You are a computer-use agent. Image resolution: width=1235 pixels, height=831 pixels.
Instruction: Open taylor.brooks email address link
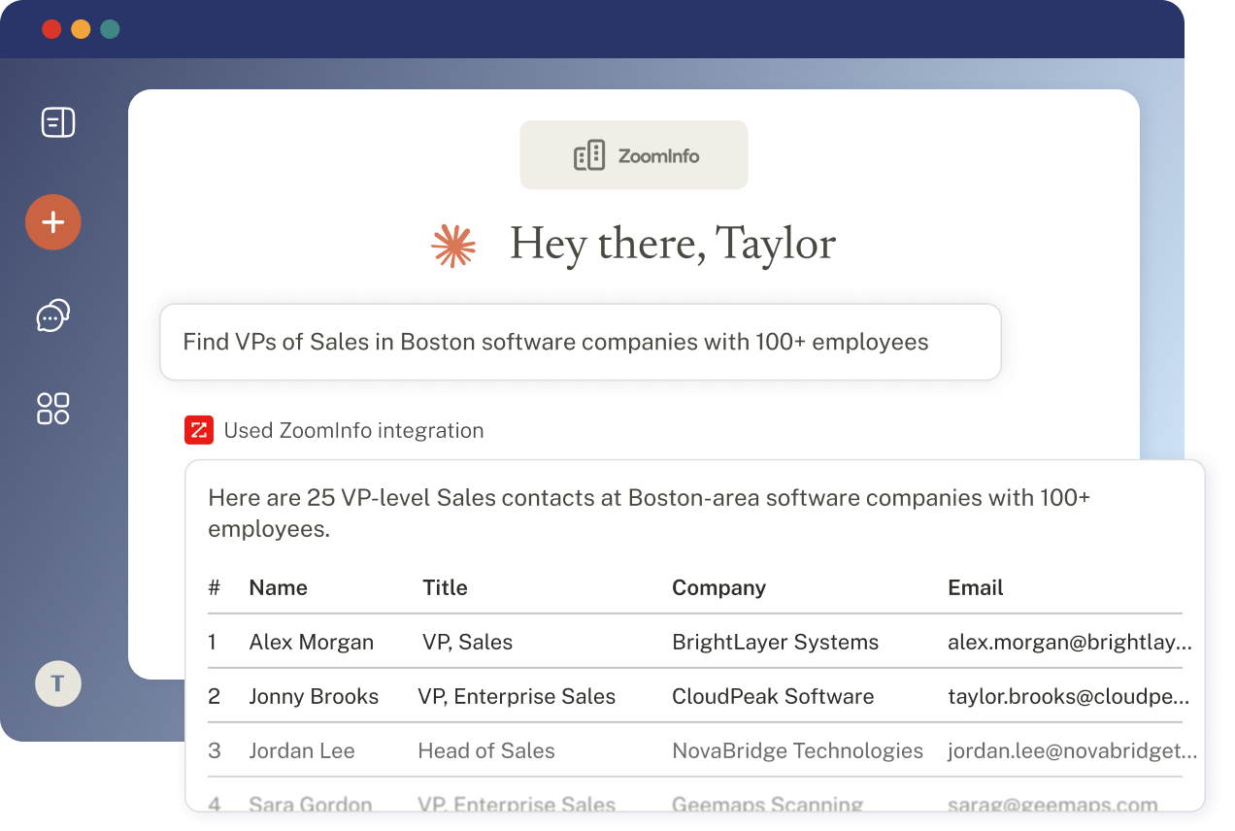tap(1070, 696)
